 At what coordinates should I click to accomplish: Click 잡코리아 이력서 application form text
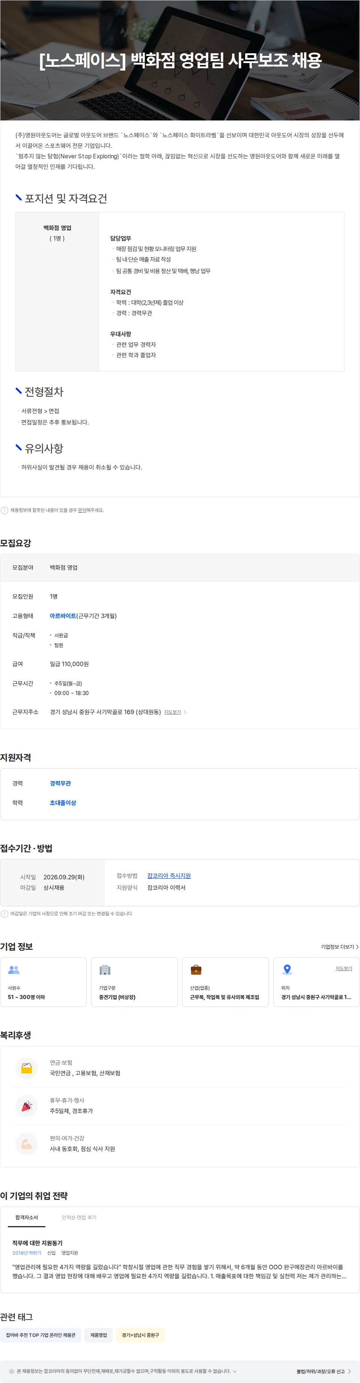point(166,888)
